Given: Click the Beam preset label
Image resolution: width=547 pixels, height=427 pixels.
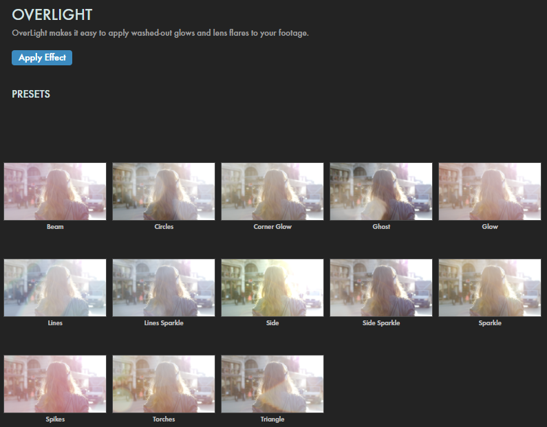Looking at the screenshot, I should coord(55,227).
